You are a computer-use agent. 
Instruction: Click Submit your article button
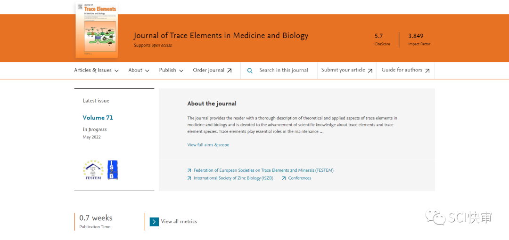coord(343,70)
